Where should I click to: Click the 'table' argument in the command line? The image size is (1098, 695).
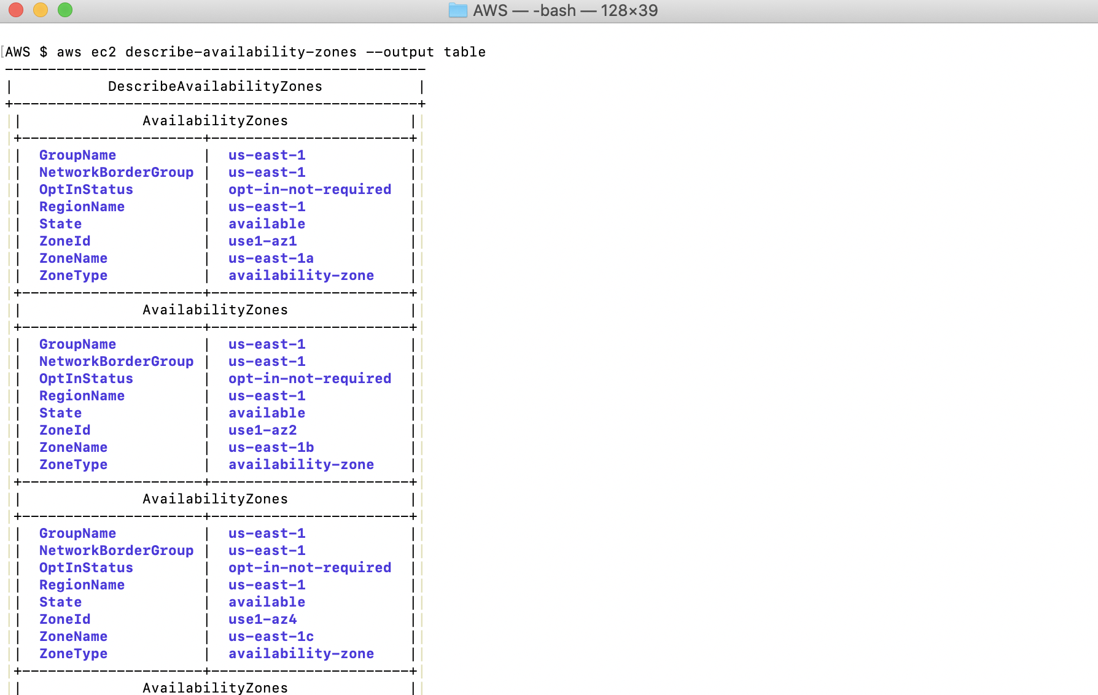(465, 52)
